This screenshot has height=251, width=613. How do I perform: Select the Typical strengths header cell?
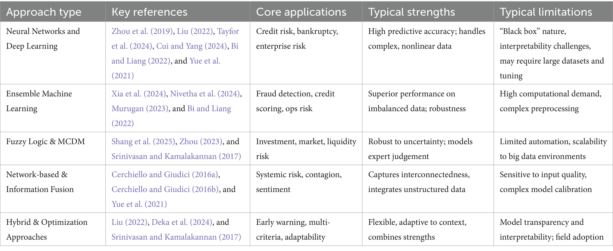(411, 12)
